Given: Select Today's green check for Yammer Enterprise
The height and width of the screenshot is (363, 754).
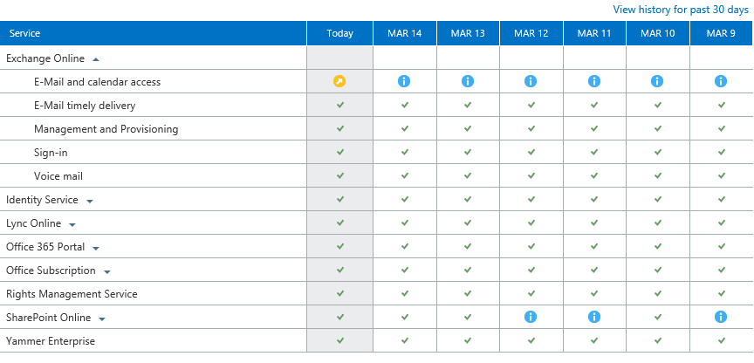Looking at the screenshot, I should point(340,340).
